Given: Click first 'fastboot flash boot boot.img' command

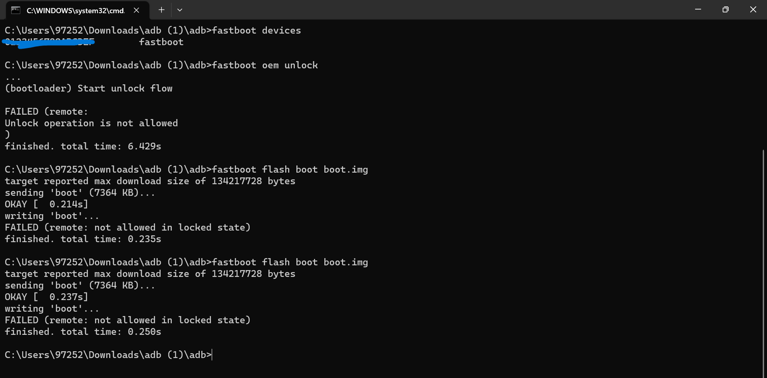Looking at the screenshot, I should coord(290,169).
